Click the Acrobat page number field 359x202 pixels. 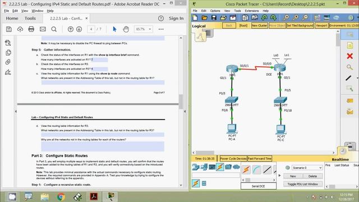(91, 29)
